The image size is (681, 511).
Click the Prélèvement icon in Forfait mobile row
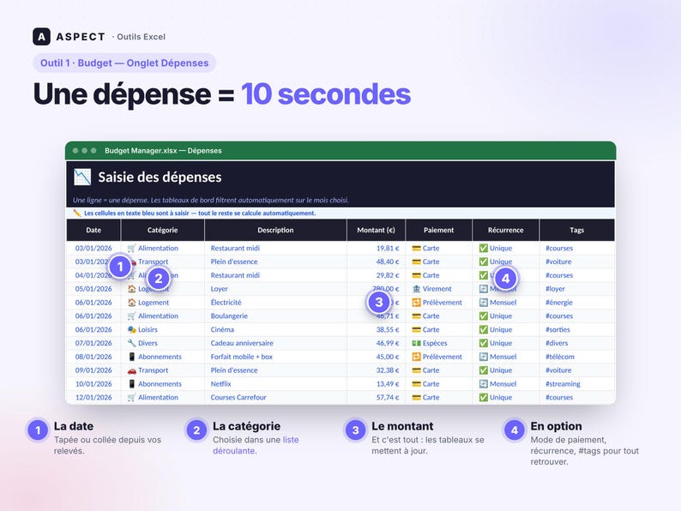(x=416, y=357)
